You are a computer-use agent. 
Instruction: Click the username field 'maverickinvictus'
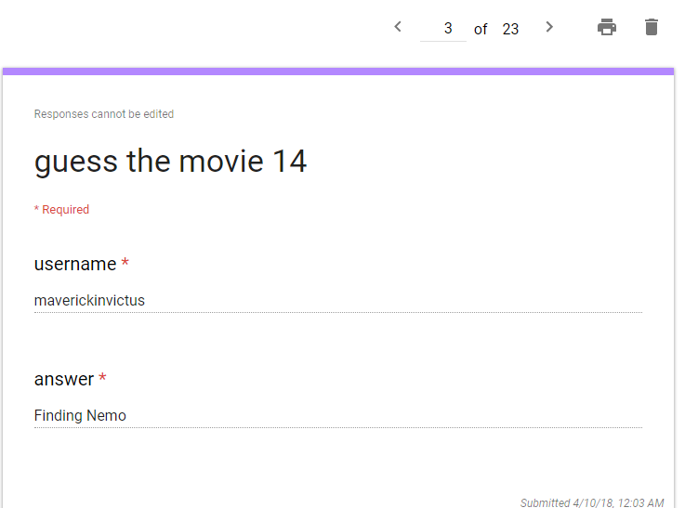pyautogui.click(x=338, y=301)
